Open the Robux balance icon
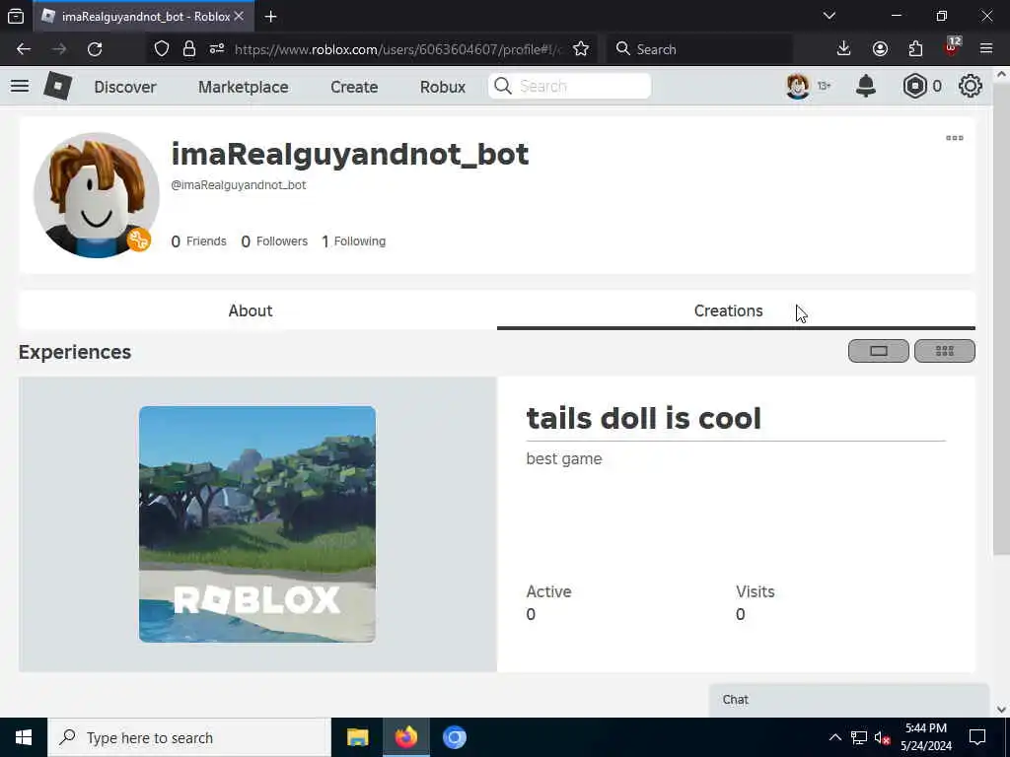 (914, 86)
